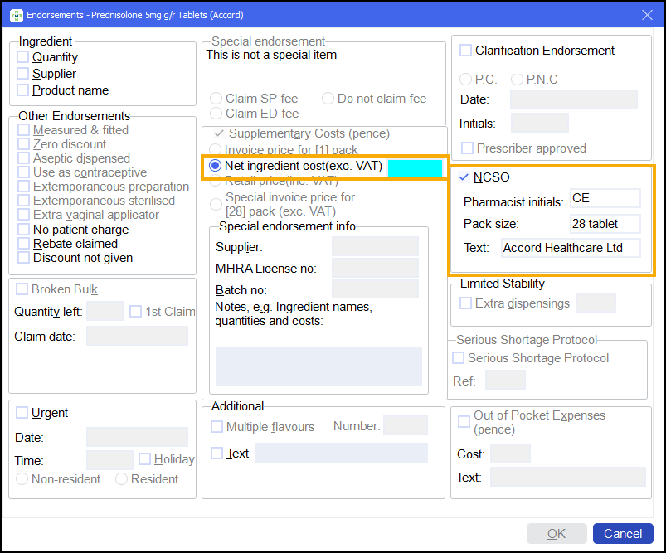Edit the Pack size field
666x553 pixels.
[605, 224]
